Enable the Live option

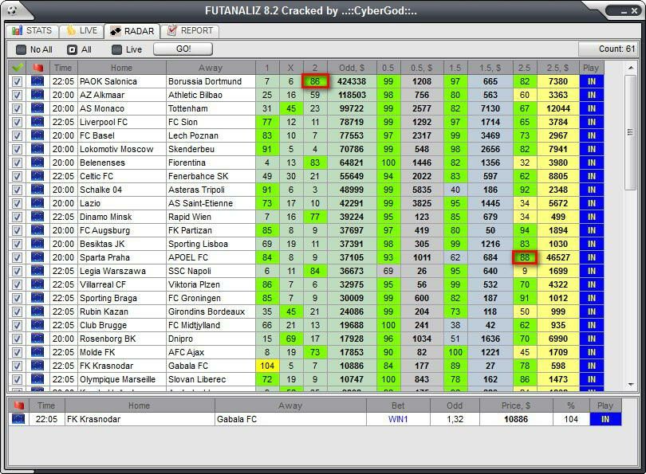[x=127, y=49]
